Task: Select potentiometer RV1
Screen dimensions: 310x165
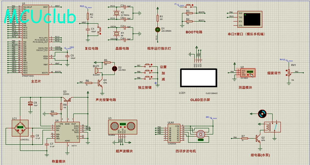Action: pos(289,73)
